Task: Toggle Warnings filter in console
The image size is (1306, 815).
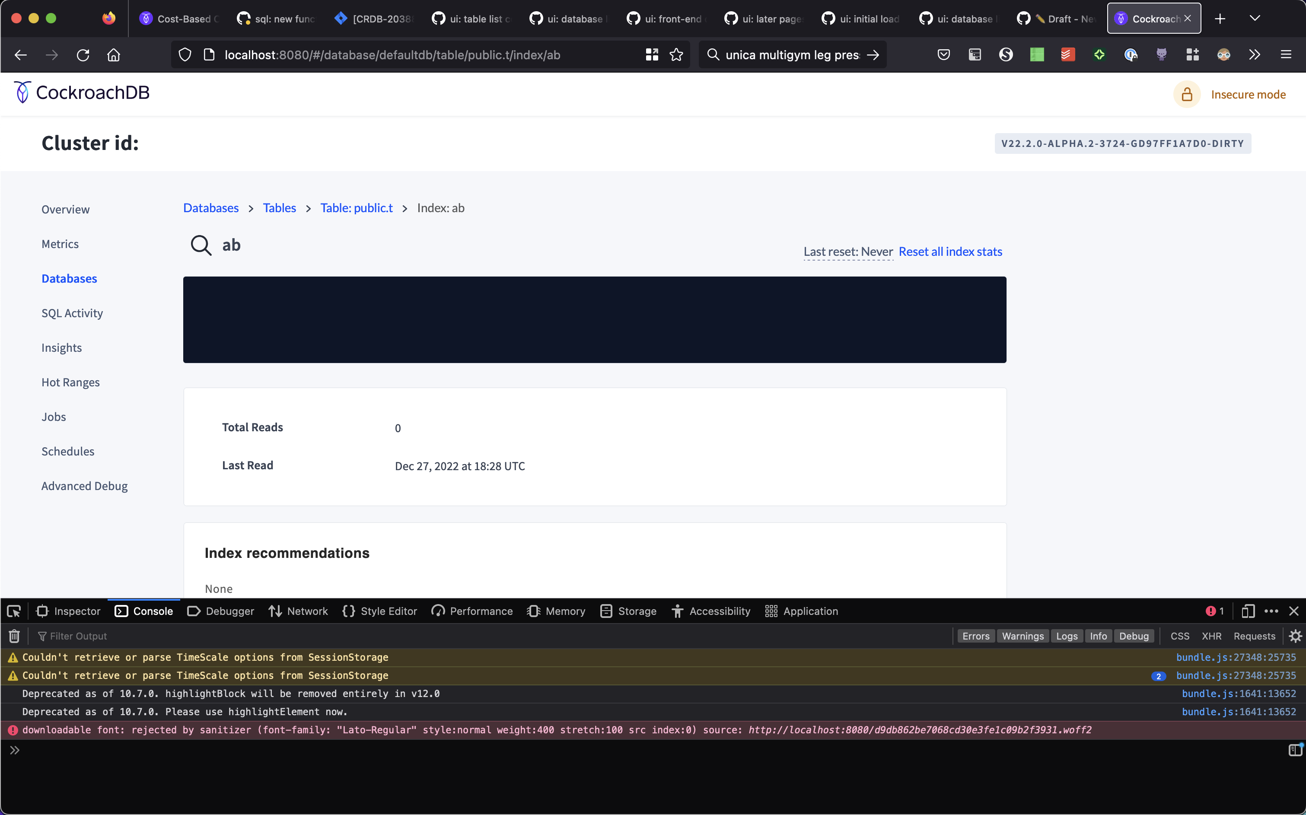Action: [1023, 637]
